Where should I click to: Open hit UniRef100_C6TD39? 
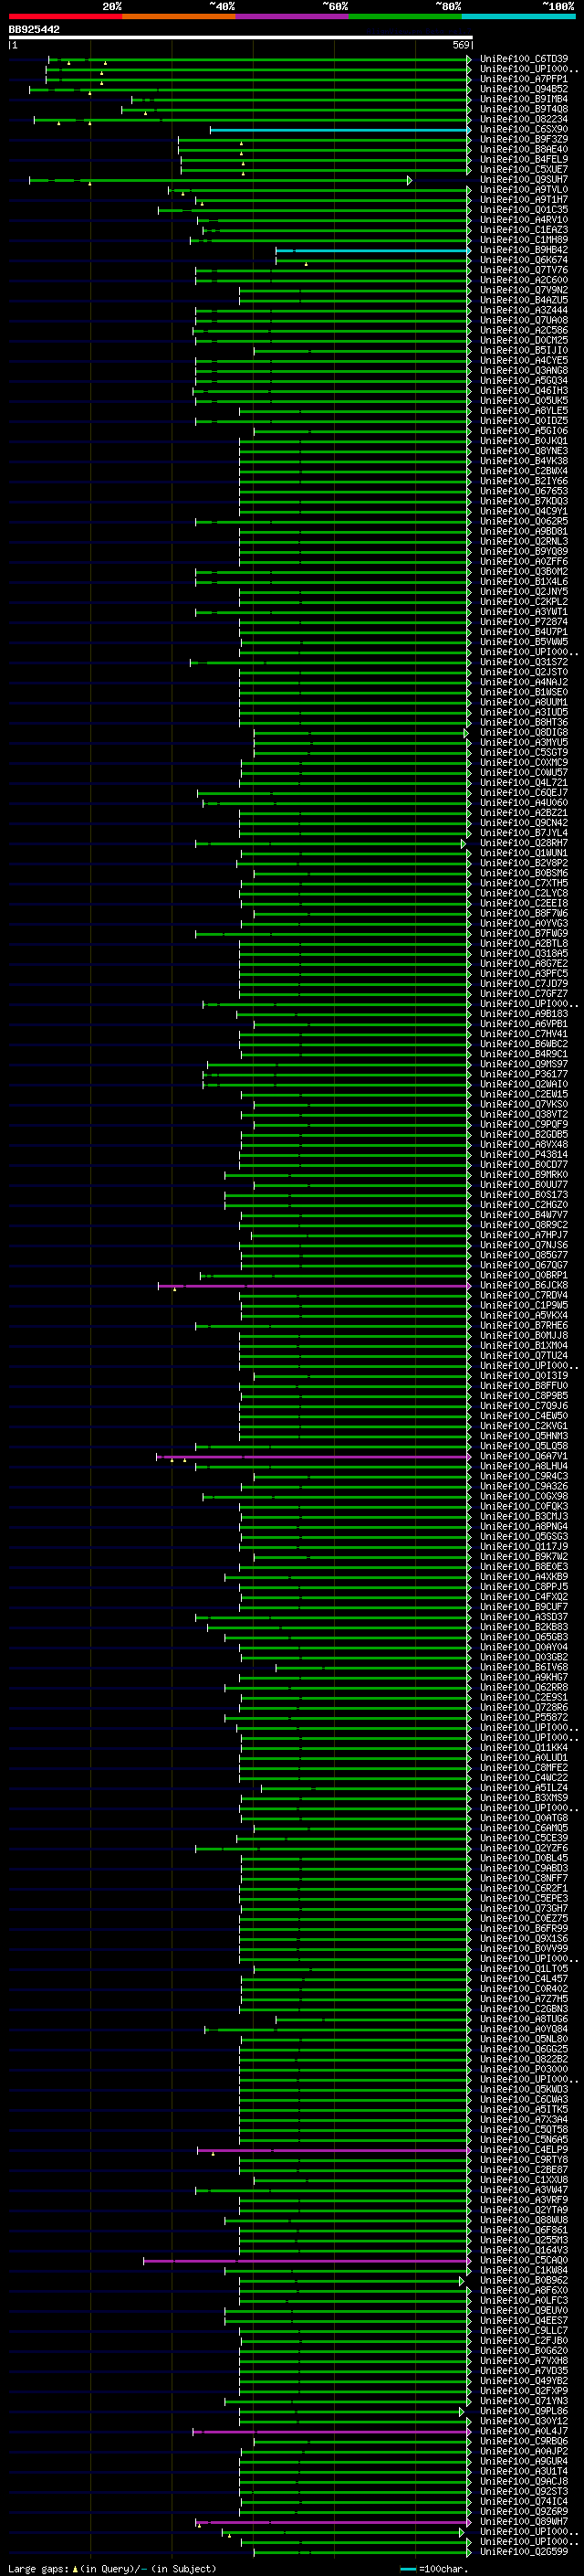point(524,59)
